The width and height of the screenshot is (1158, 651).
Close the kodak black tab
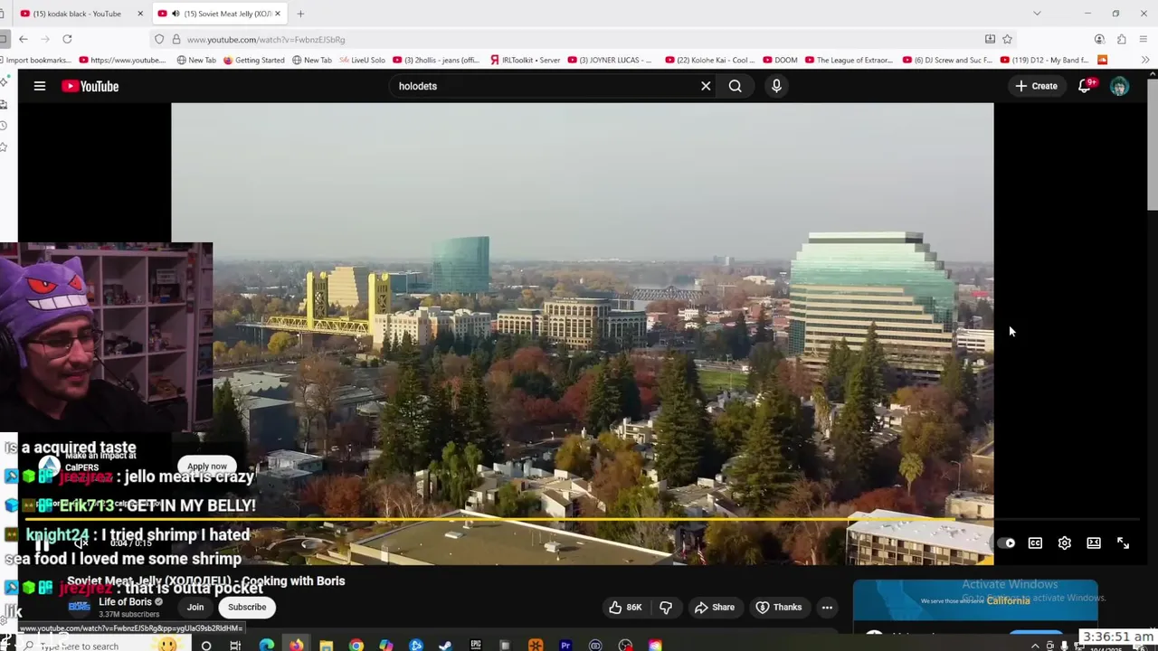click(x=140, y=14)
